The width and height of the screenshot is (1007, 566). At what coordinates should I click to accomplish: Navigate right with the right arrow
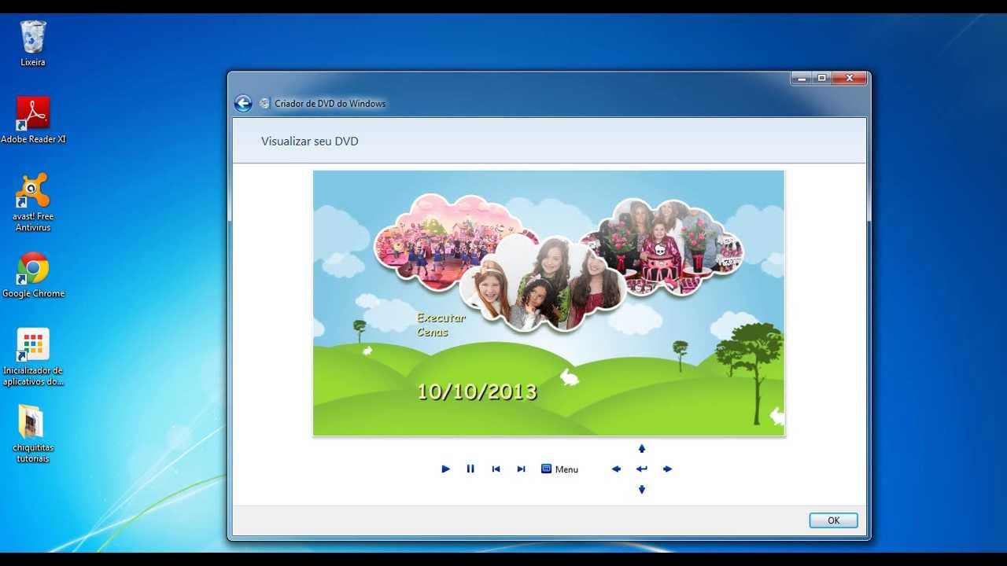pos(667,469)
